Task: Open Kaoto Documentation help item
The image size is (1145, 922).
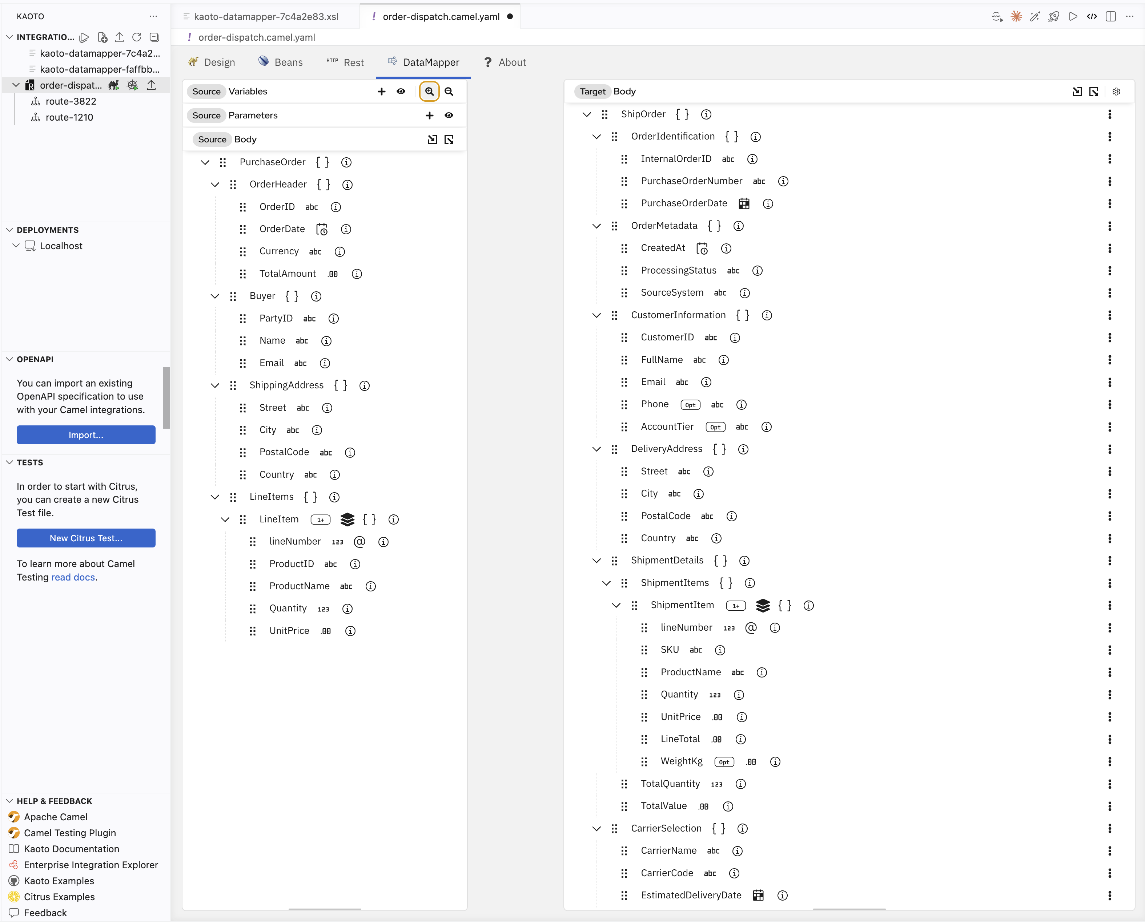Action: click(x=71, y=849)
